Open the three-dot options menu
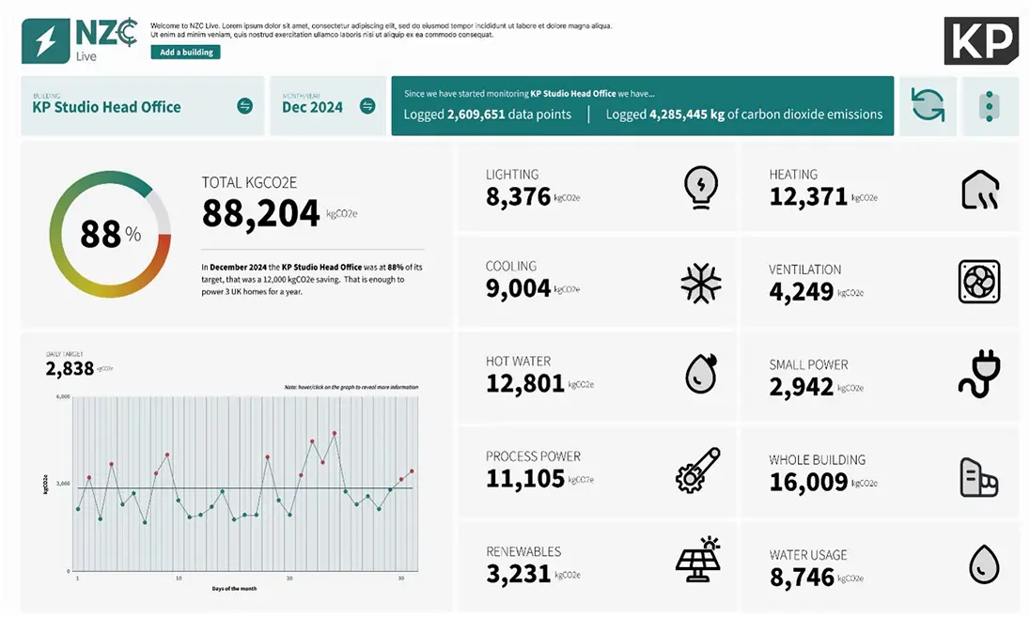This screenshot has width=1030, height=617. [990, 106]
